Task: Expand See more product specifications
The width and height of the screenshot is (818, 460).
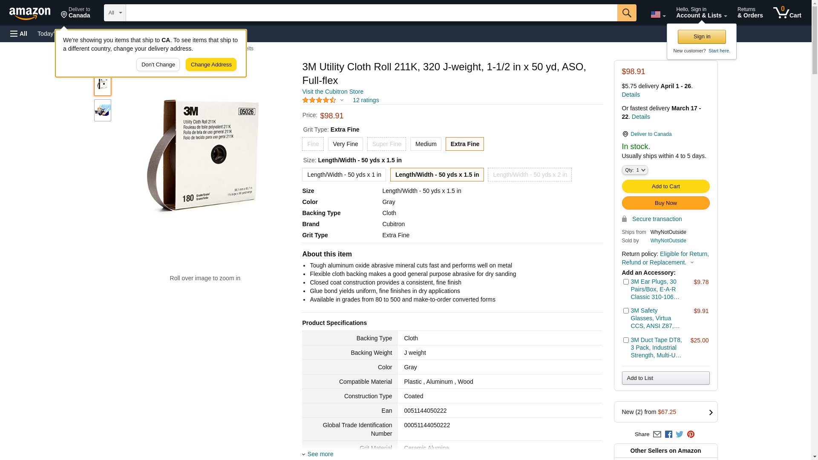Action: pos(320,454)
